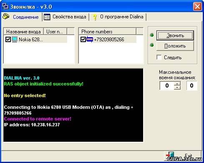The width and height of the screenshot is (204, 163).
Task: Enable the Следить checkbox
Action: coord(159,57)
